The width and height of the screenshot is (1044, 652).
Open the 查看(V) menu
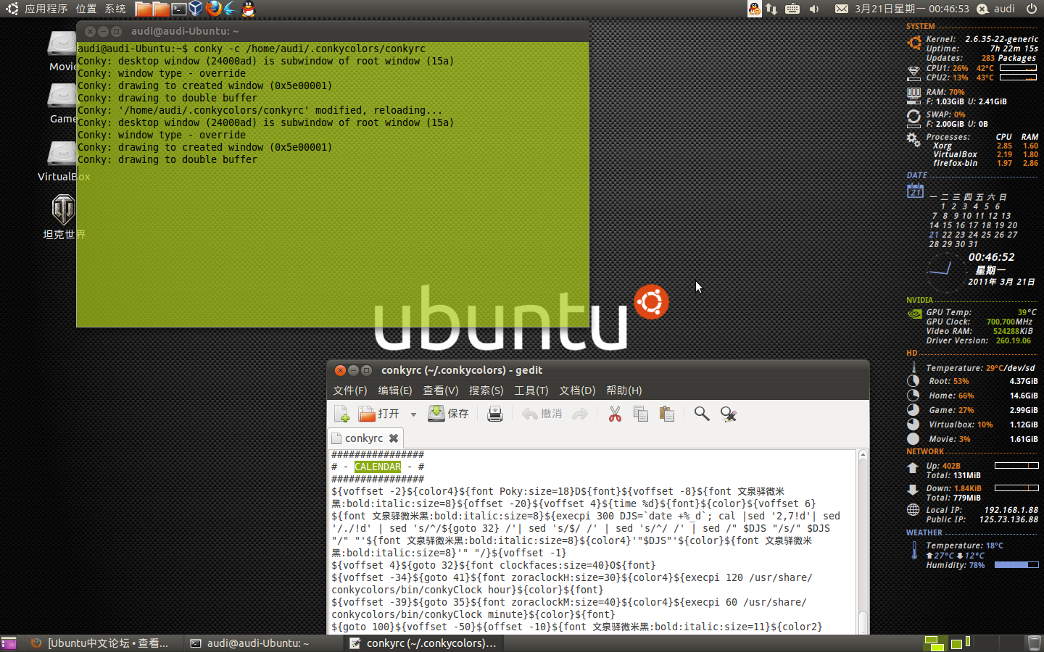point(441,390)
